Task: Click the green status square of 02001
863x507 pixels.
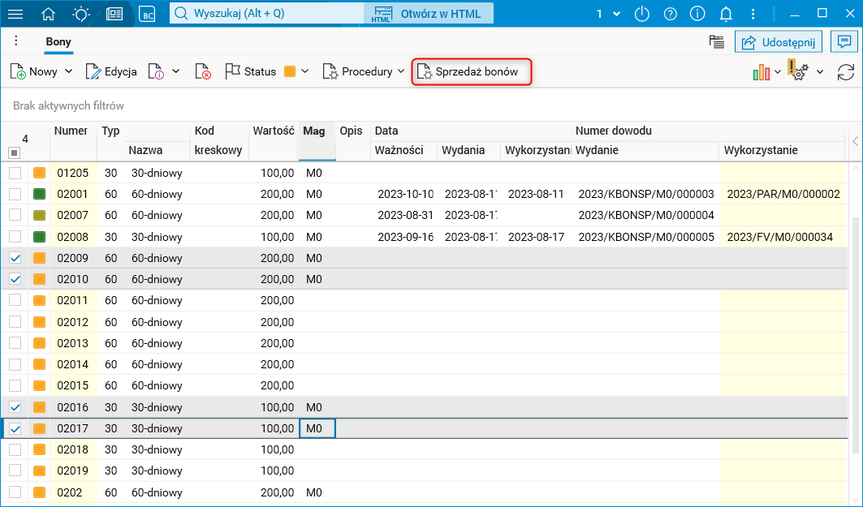Action: point(39,195)
